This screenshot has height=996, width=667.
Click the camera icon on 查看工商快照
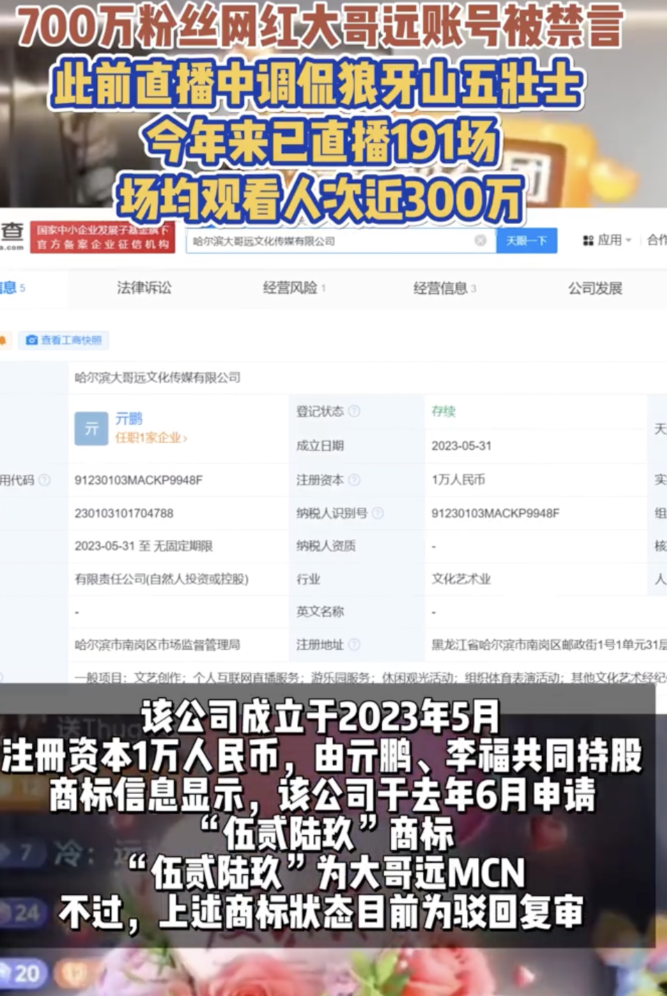tap(31, 341)
